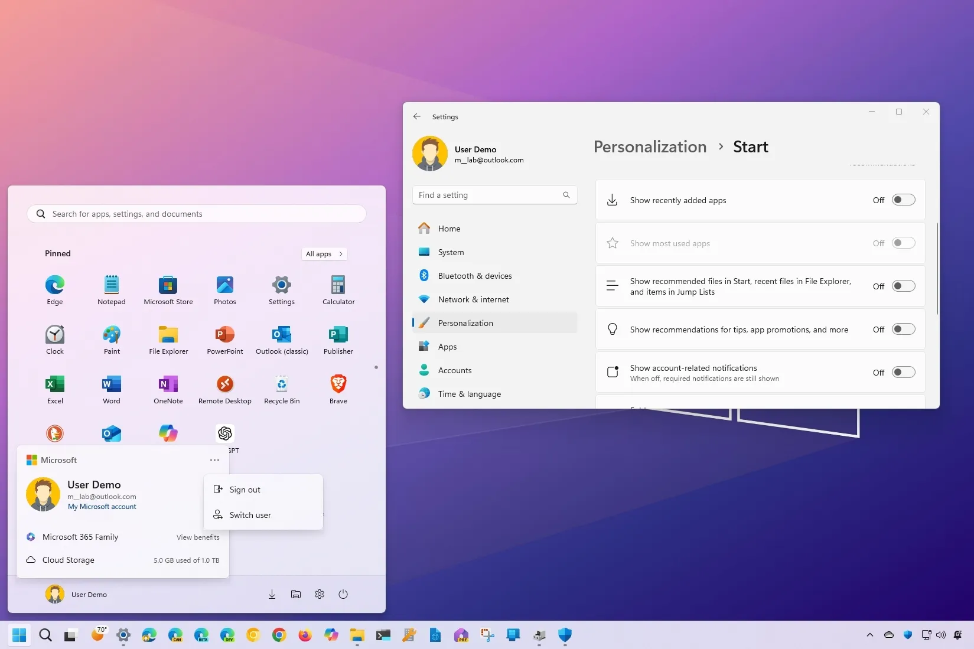The image size is (974, 649).
Task: Open Microsoft Store pinned app
Action: (x=168, y=289)
